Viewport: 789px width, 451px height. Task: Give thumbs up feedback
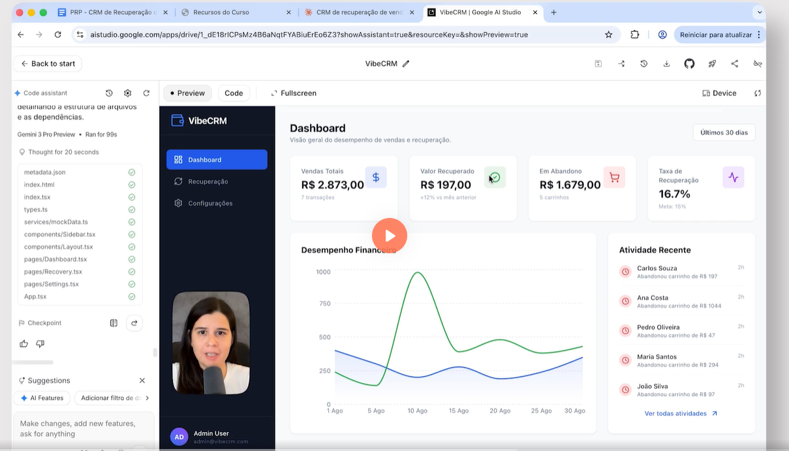24,343
